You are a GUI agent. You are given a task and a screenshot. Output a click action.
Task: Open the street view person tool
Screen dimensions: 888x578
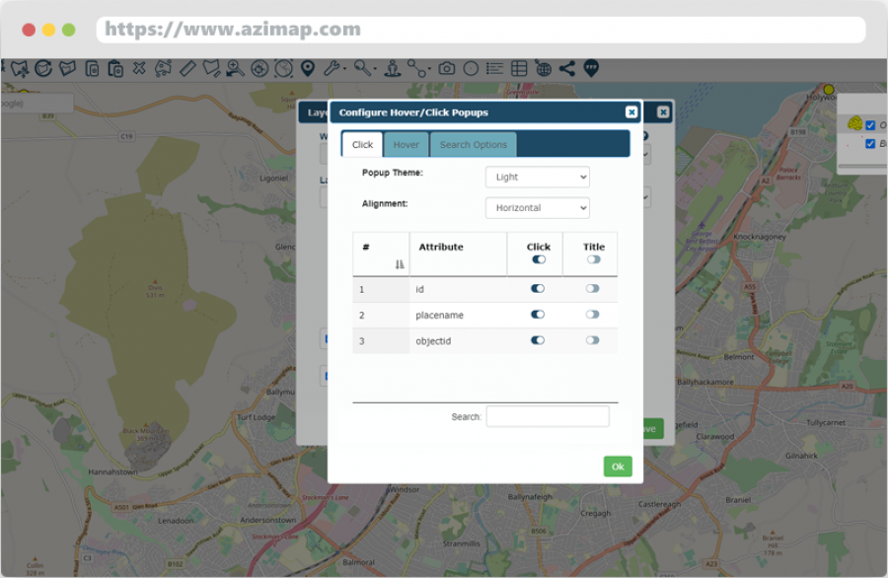[393, 69]
